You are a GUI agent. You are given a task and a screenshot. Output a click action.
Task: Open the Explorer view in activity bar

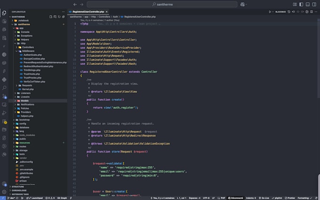click(4, 13)
